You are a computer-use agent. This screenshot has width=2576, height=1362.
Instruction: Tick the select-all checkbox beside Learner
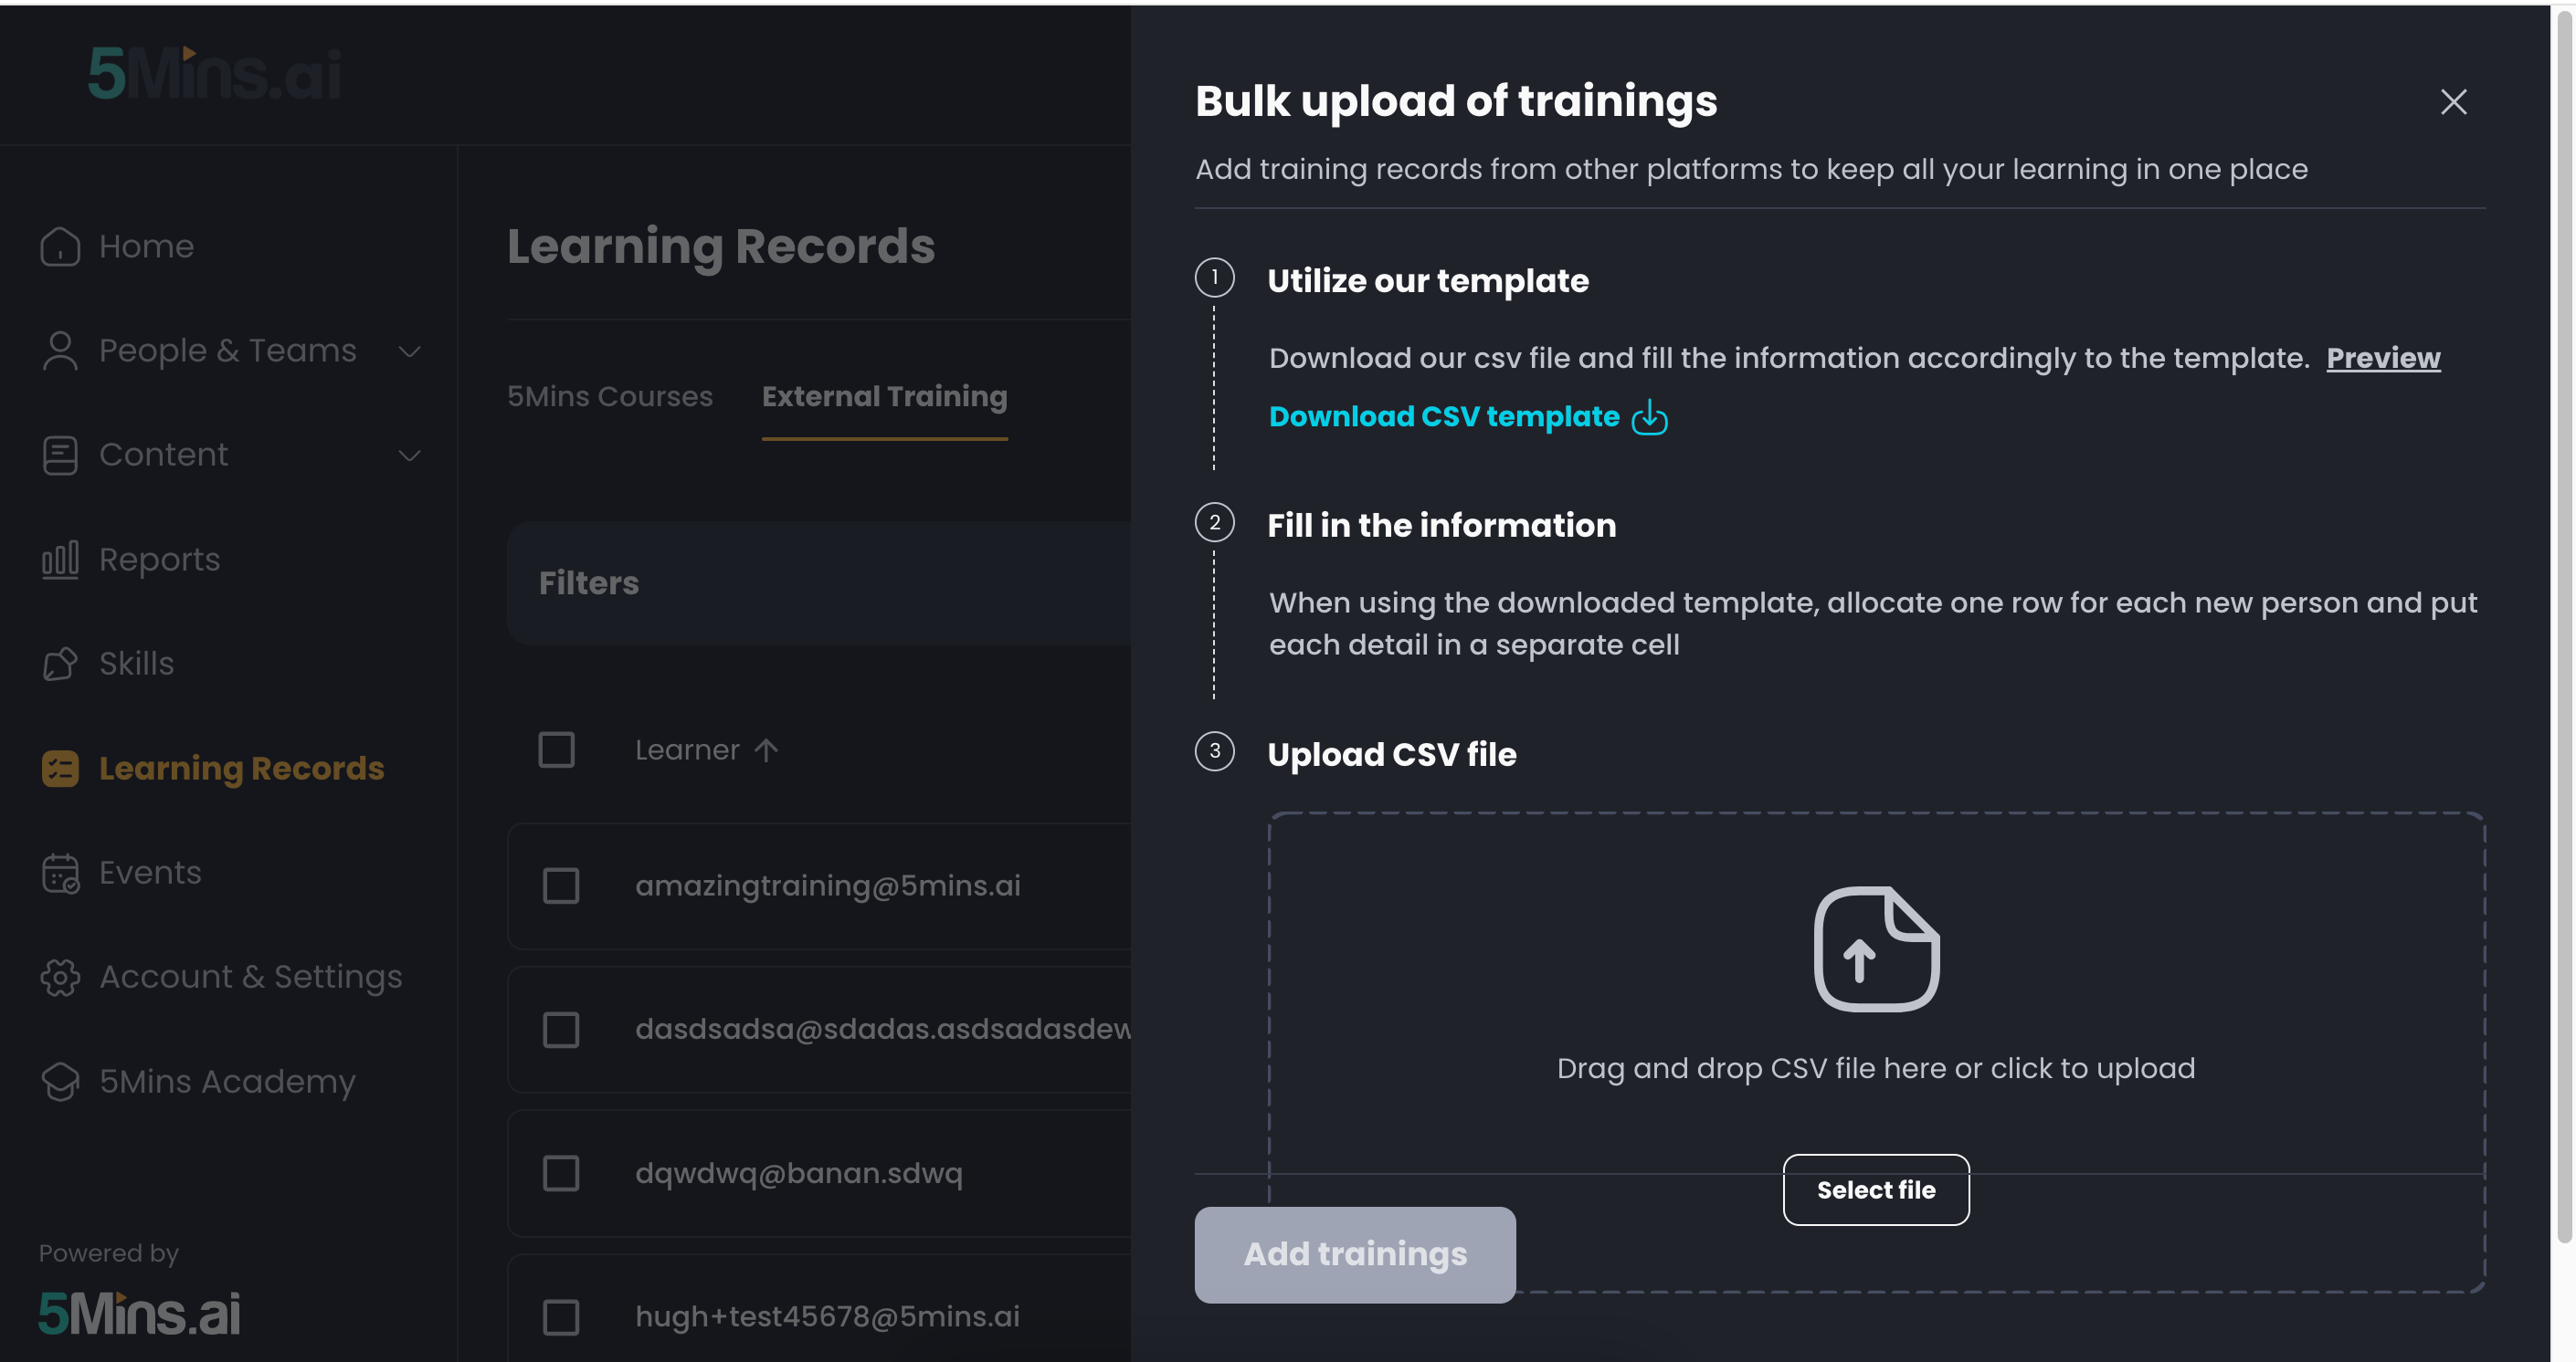556,750
